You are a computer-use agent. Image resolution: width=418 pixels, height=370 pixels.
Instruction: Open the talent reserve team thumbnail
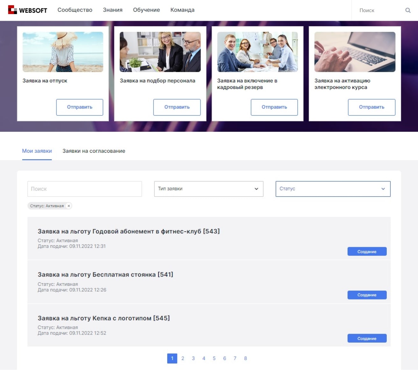257,52
